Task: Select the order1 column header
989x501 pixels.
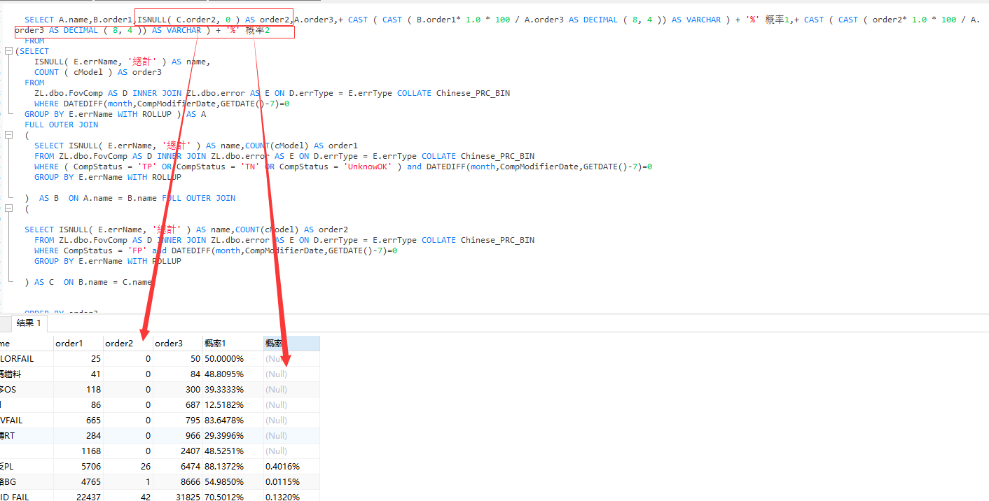Action: point(78,343)
